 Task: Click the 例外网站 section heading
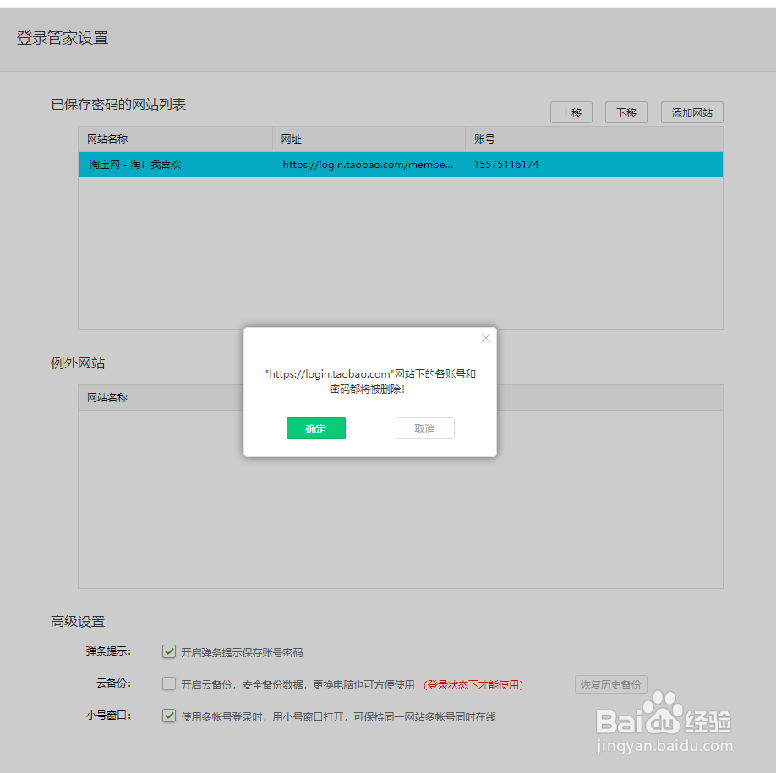78,363
